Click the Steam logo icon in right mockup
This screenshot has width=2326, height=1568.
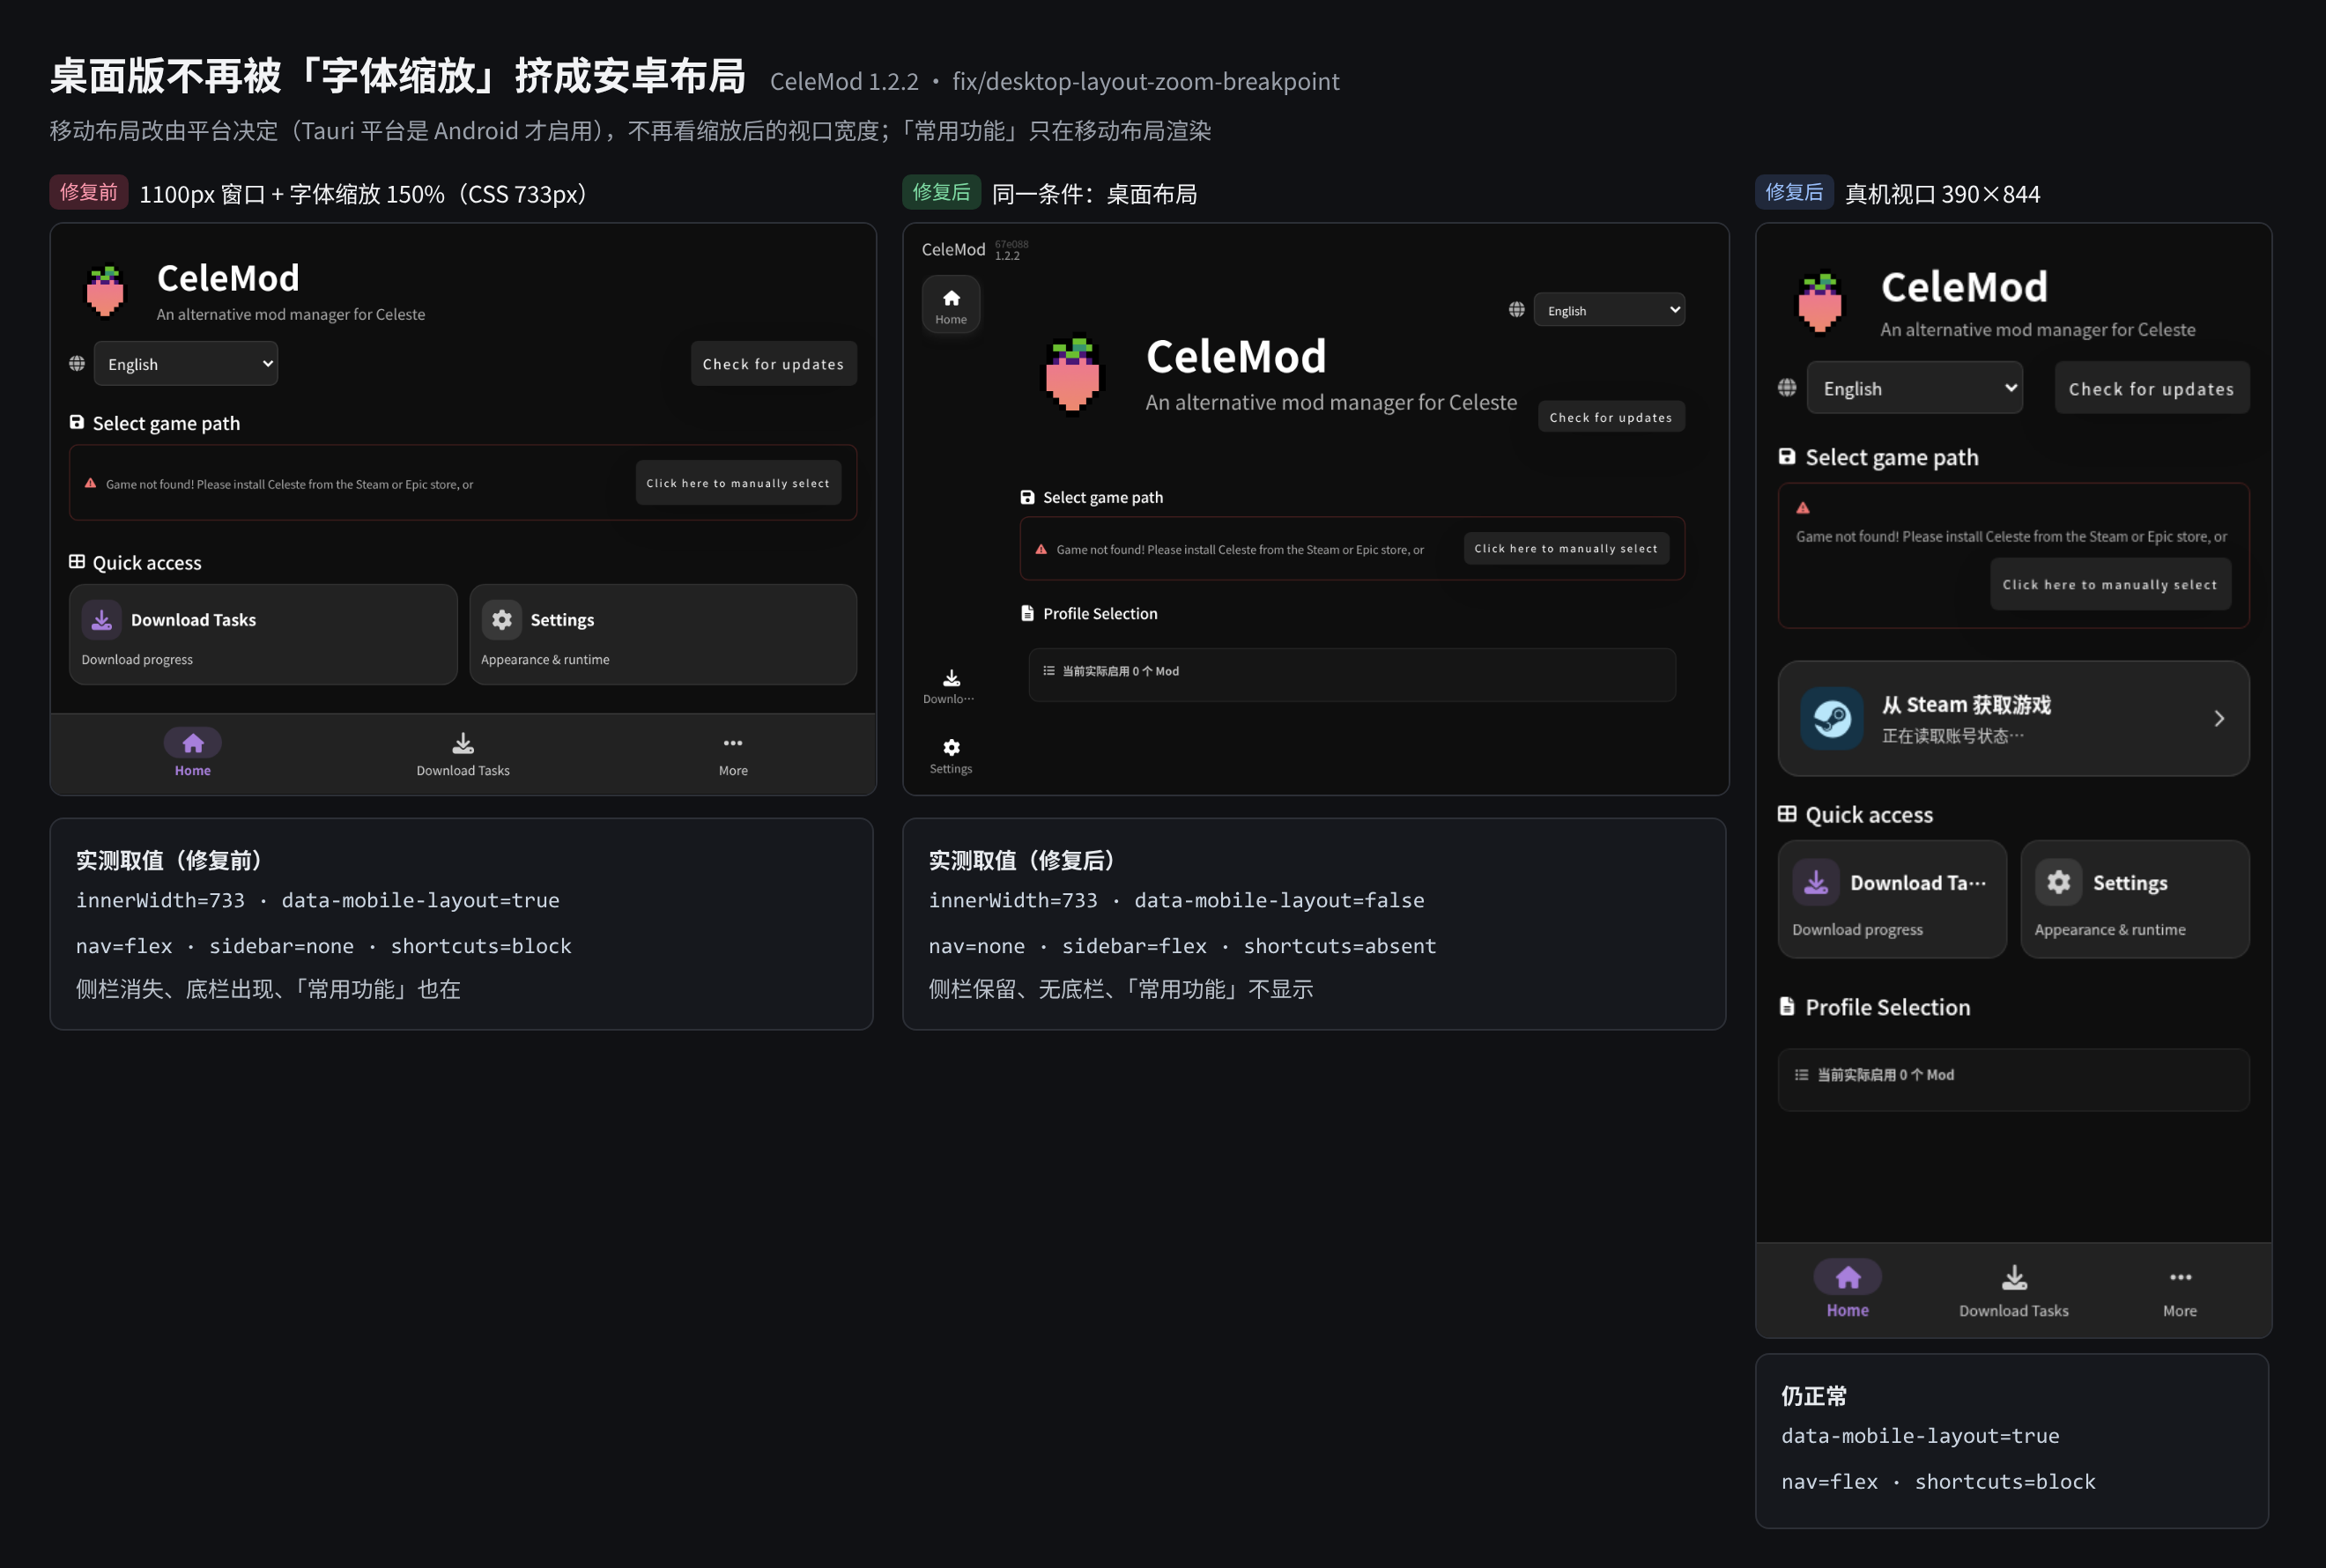(x=1832, y=718)
